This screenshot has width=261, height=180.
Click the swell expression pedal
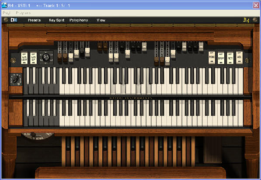click(212, 149)
